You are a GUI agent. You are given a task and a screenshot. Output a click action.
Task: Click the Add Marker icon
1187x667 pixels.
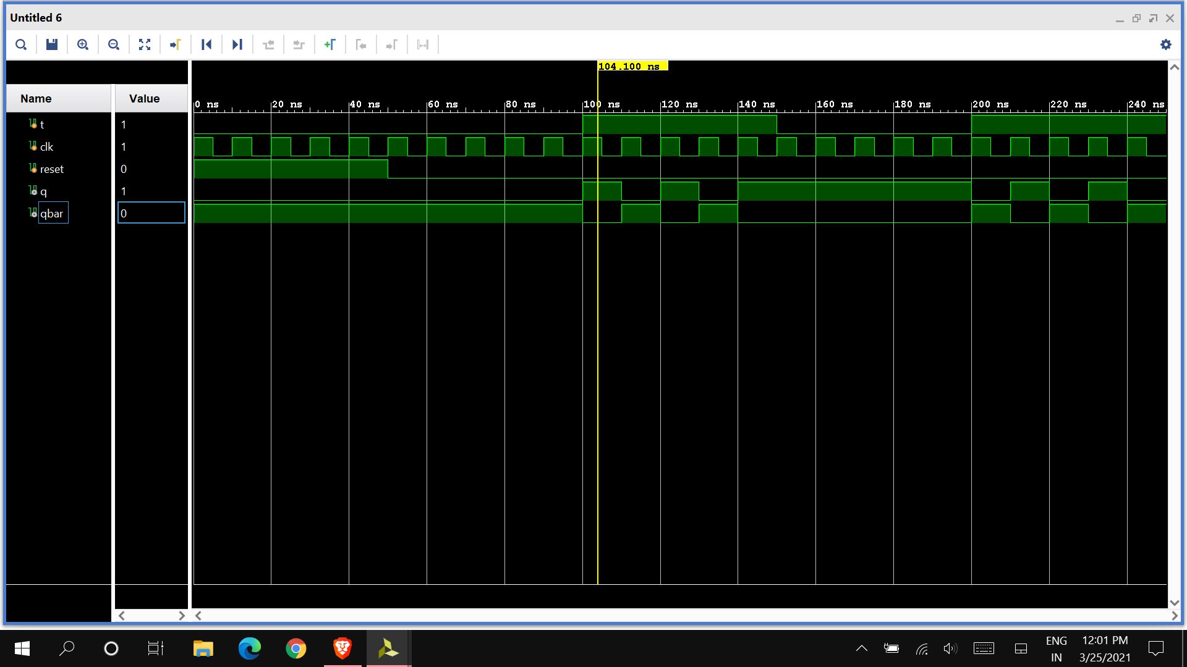pos(330,44)
